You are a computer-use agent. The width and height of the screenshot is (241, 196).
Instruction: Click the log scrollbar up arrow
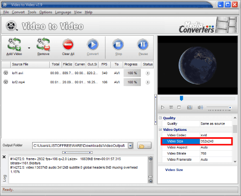(x=150, y=159)
